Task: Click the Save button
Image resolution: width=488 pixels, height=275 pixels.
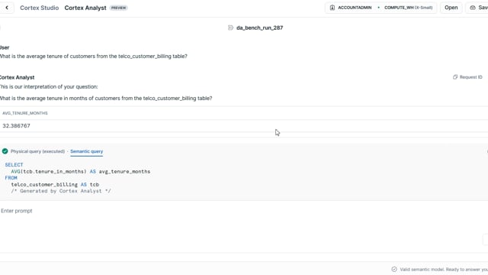Action: (x=477, y=8)
